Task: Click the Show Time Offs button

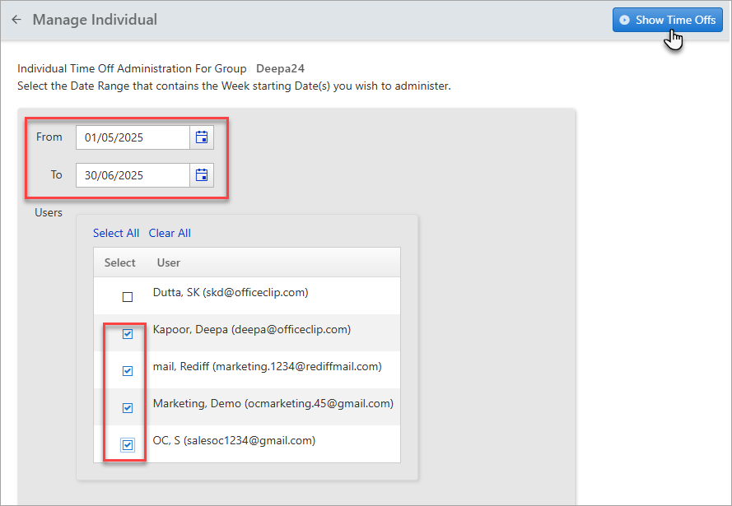Action: pyautogui.click(x=668, y=20)
